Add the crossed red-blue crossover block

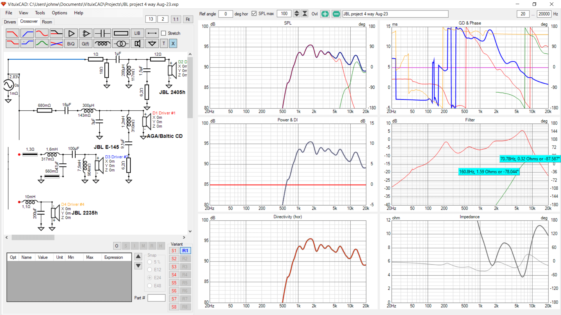pos(56,44)
